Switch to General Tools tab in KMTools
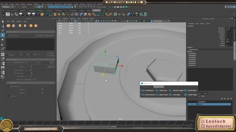The width and height of the screenshot is (236, 132). coord(159,87)
